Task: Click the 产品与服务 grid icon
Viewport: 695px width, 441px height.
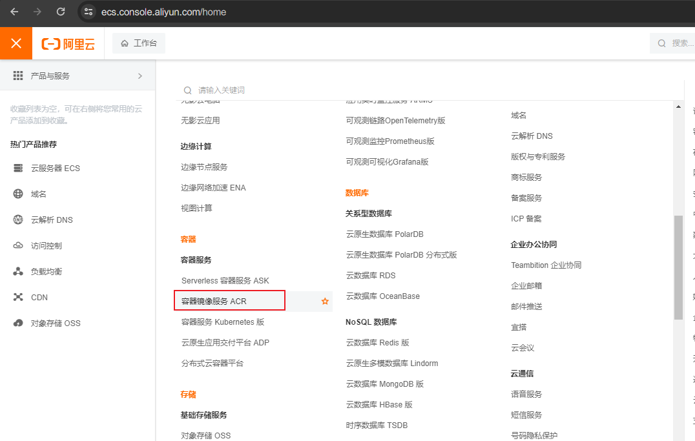Action: click(18, 76)
